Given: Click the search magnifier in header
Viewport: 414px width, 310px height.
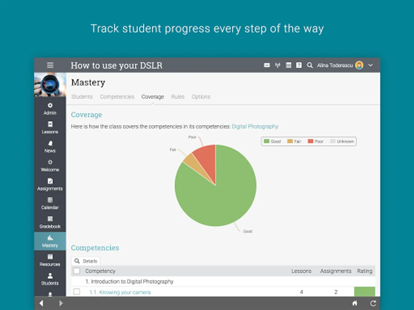Looking at the screenshot, I should [310, 65].
